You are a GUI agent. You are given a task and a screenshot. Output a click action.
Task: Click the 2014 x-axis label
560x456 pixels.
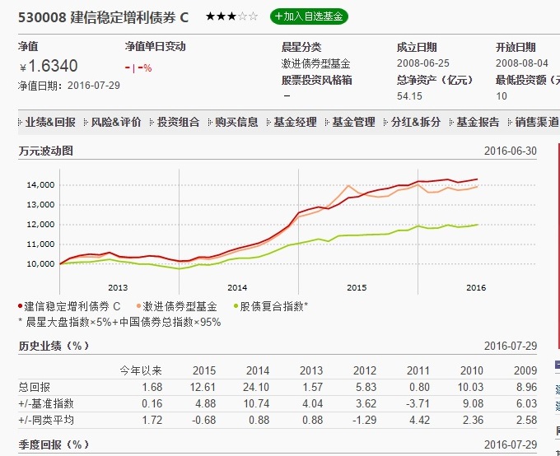[x=237, y=288]
